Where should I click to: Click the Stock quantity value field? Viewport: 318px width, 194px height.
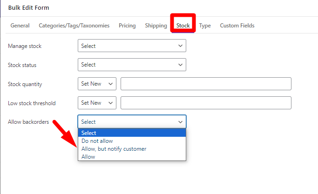pos(206,84)
